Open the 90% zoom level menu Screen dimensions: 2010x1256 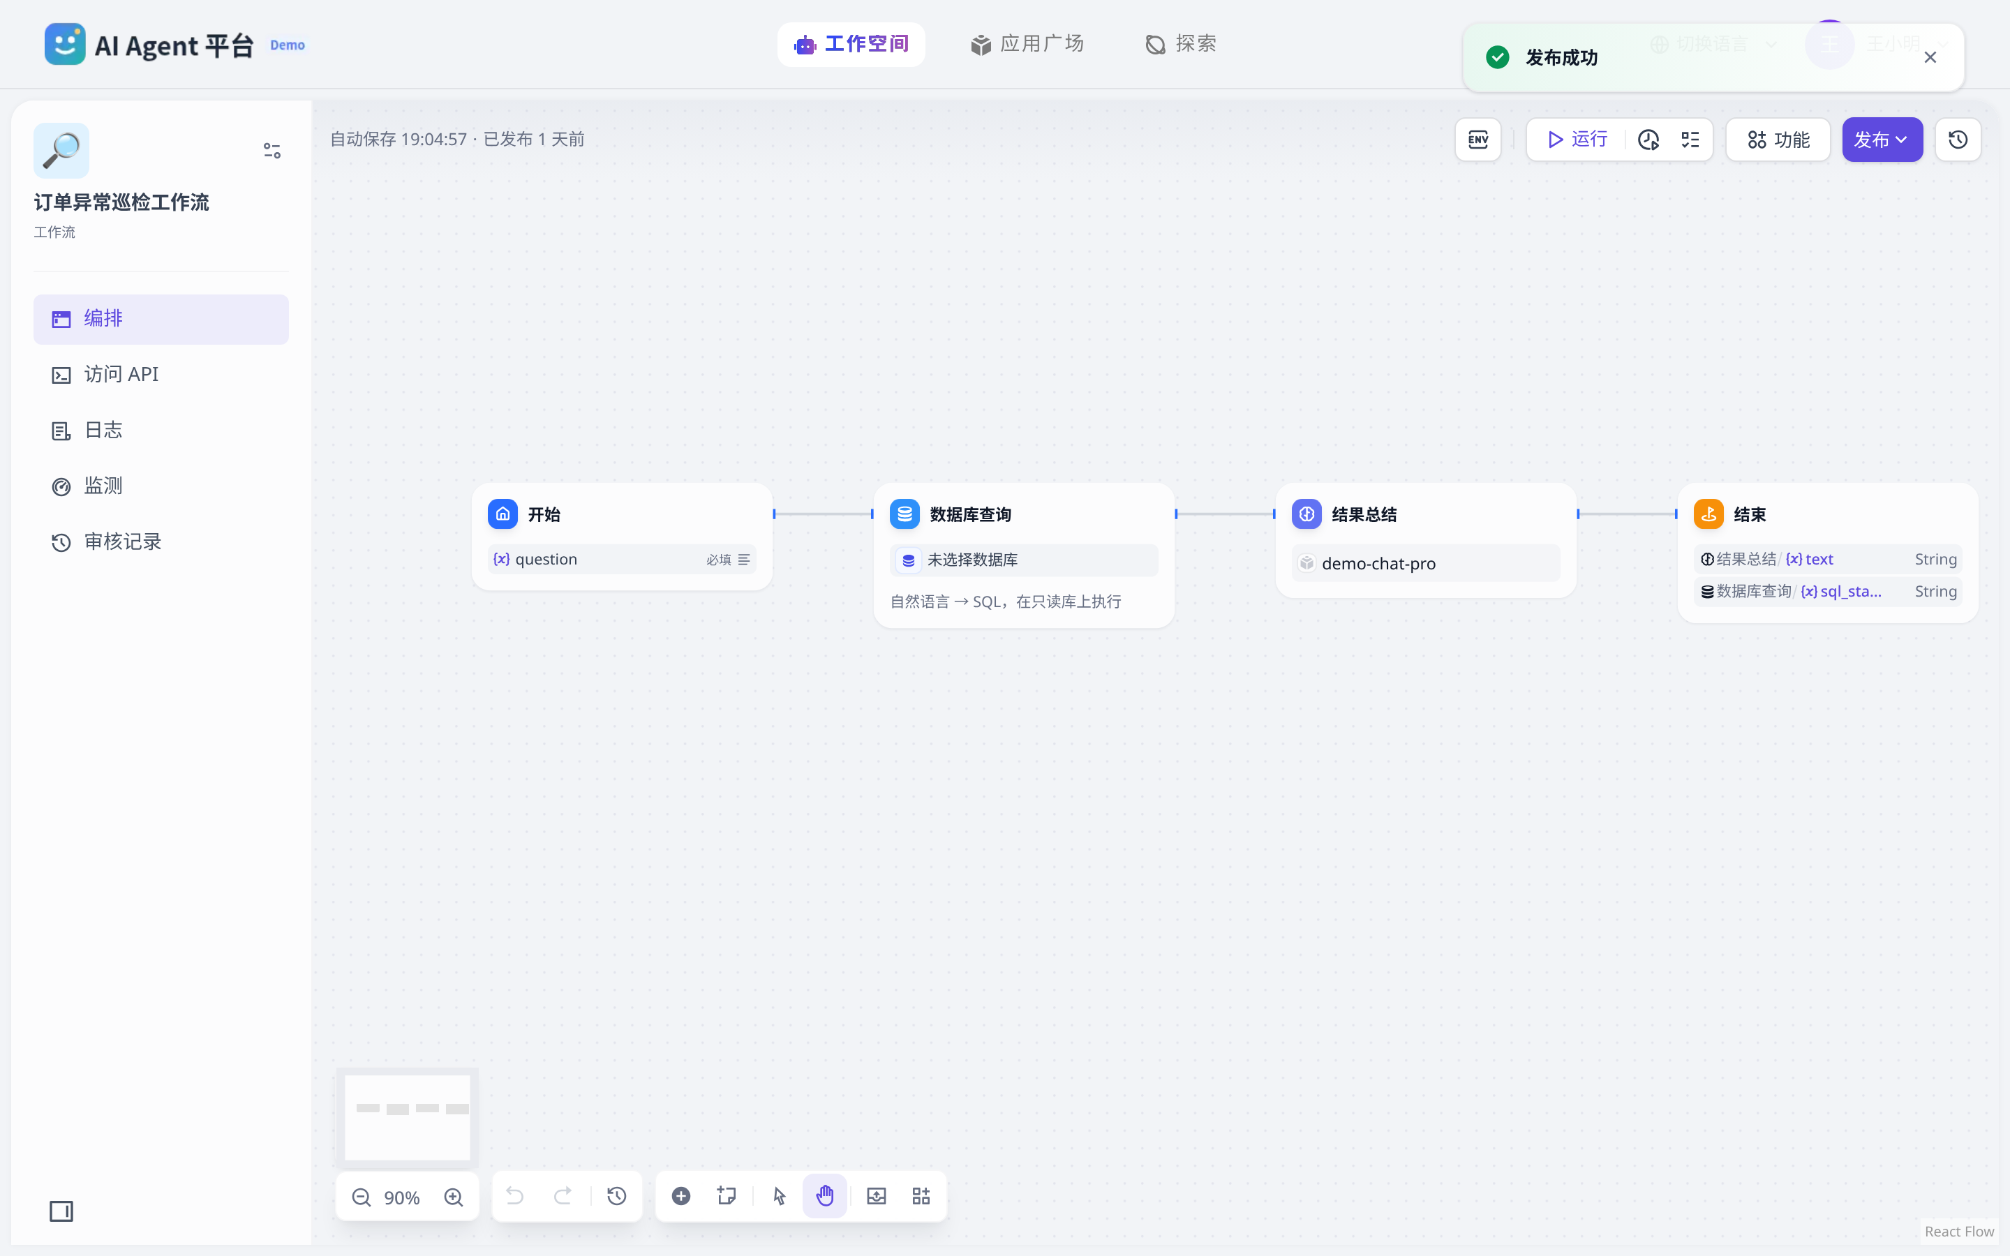402,1197
